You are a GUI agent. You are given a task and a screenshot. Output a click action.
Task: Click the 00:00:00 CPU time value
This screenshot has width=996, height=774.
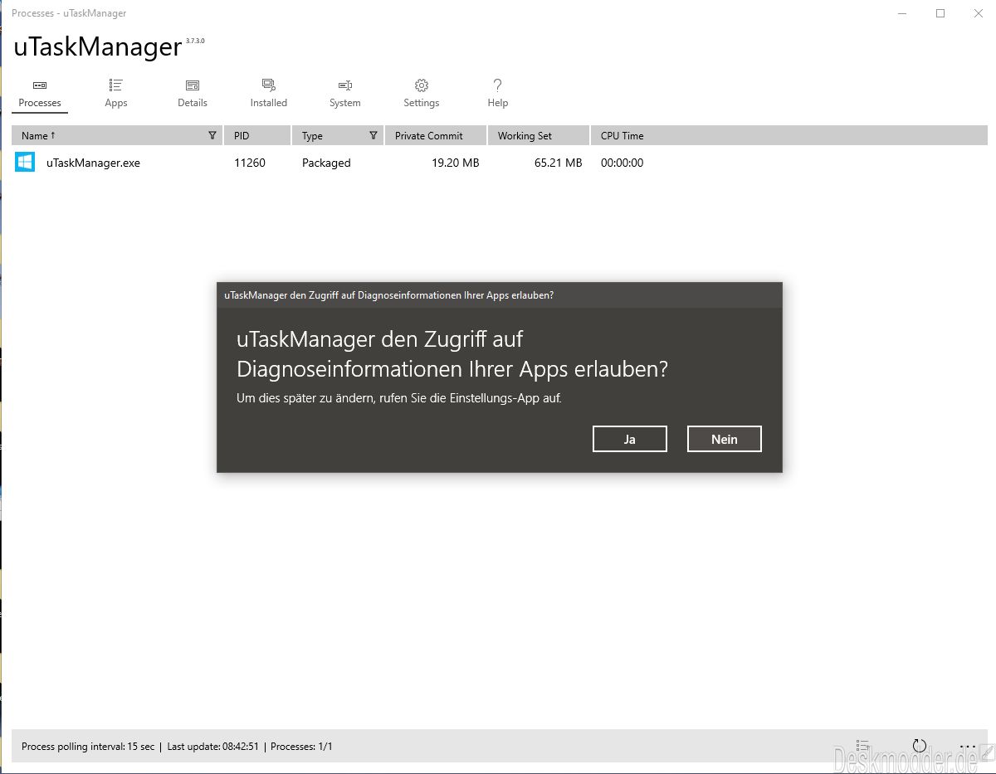point(622,163)
